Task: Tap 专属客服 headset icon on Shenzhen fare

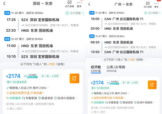Action: (23, 98)
